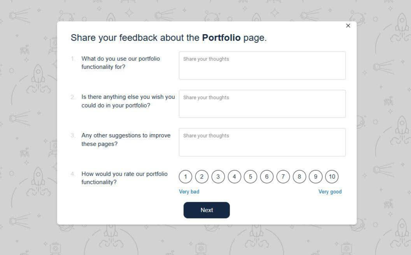Click the 'Very good' scale label
411x255 pixels.
330,192
